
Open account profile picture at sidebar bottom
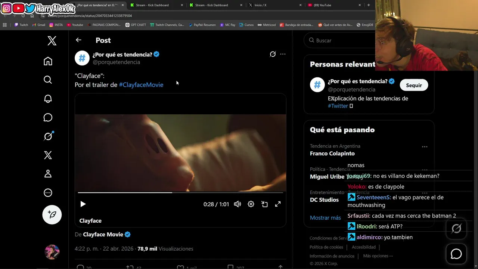coord(52,252)
